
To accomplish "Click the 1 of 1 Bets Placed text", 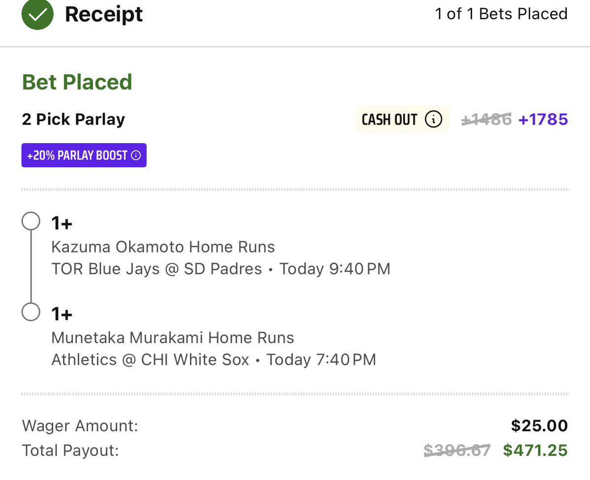I will [x=501, y=14].
